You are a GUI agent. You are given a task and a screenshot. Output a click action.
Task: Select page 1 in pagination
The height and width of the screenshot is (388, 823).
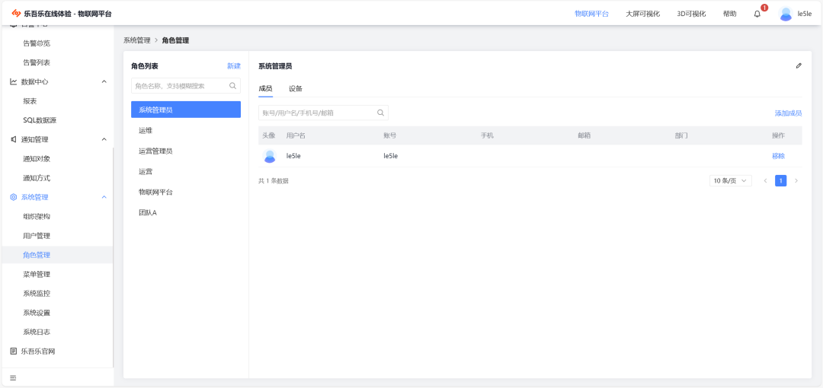click(781, 181)
